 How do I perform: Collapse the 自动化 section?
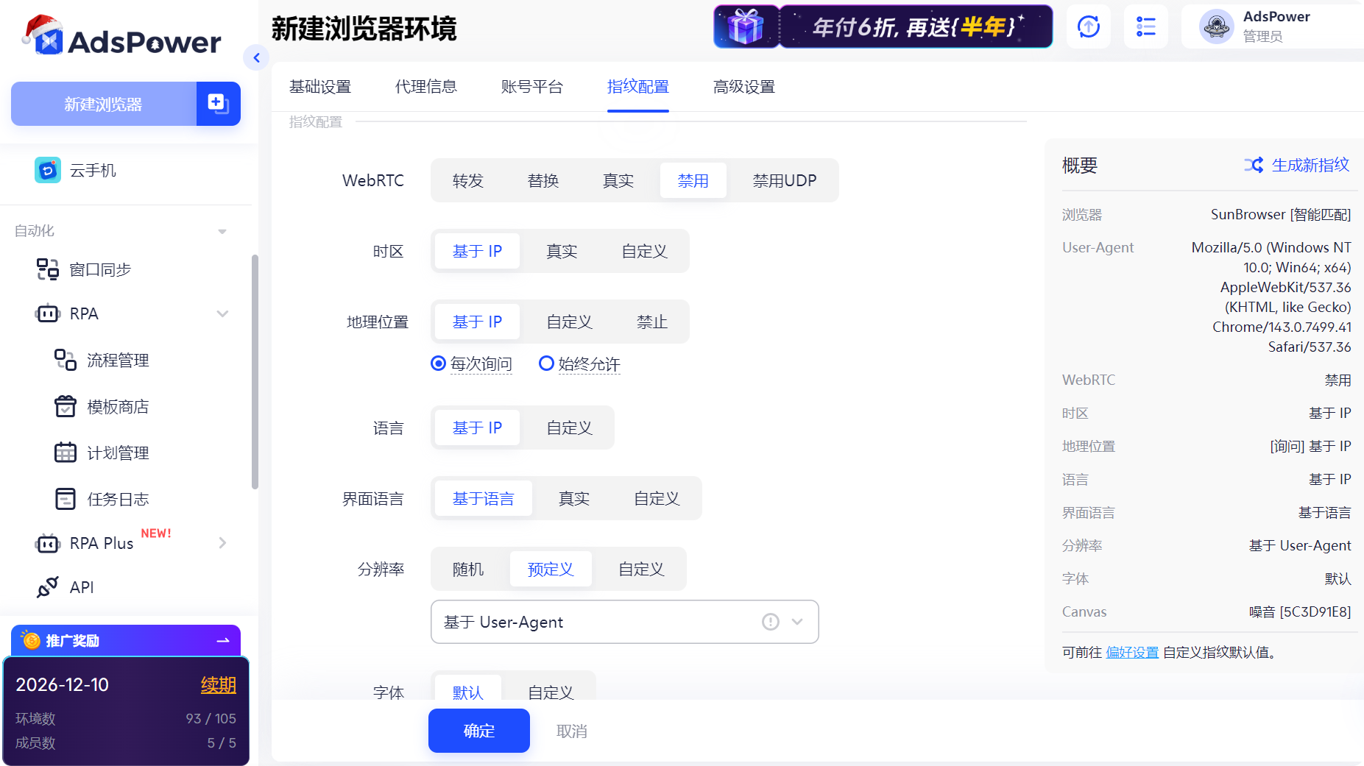(222, 230)
